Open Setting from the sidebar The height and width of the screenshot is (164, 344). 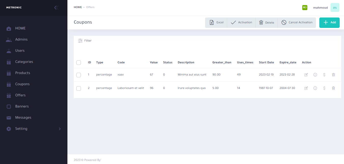click(34, 129)
